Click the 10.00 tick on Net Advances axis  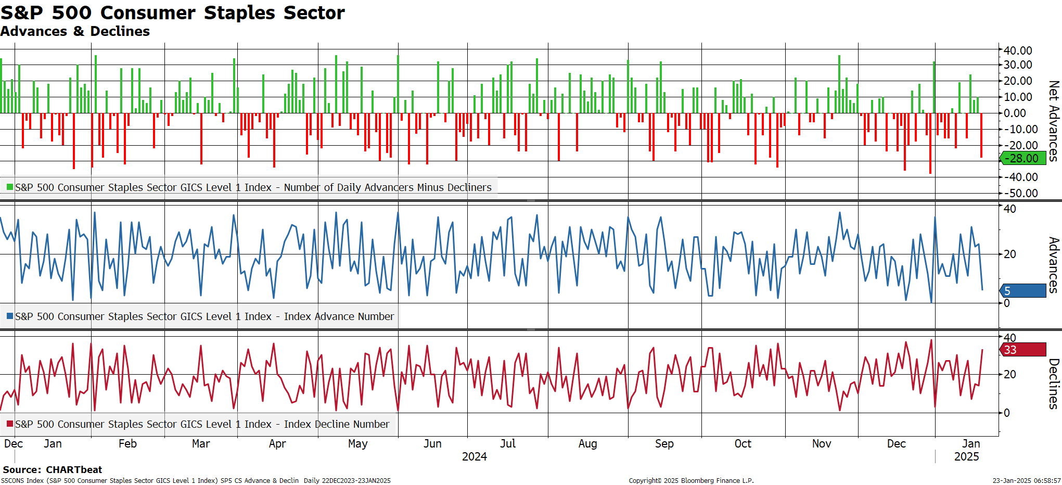[1018, 97]
